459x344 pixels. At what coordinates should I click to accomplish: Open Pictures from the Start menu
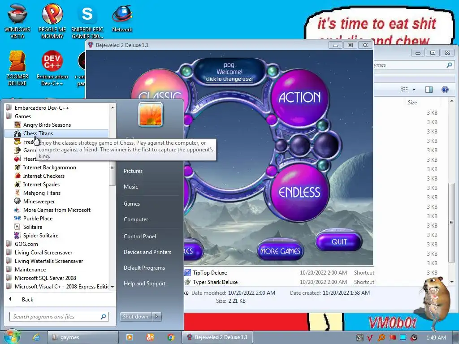133,171
